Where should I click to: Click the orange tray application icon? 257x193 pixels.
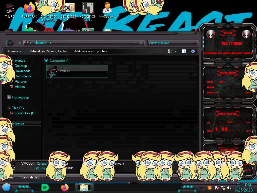[x=210, y=187]
